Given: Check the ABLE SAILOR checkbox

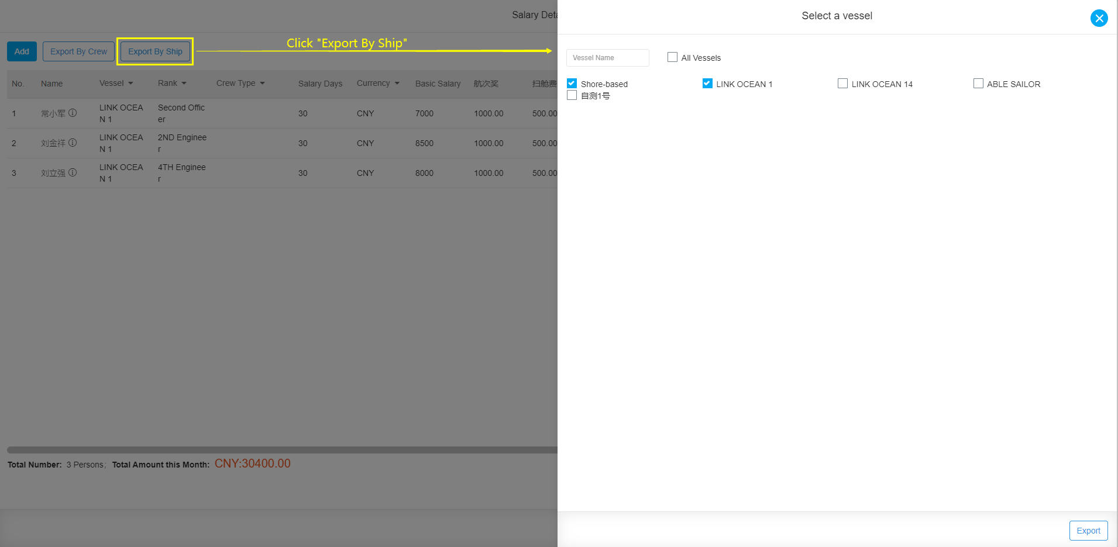Looking at the screenshot, I should [x=978, y=84].
